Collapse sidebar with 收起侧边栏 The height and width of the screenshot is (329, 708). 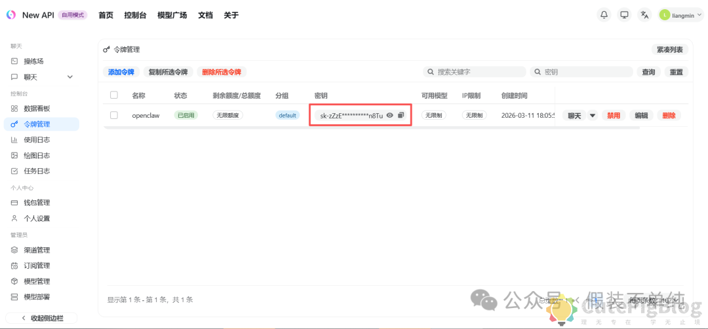tap(41, 318)
